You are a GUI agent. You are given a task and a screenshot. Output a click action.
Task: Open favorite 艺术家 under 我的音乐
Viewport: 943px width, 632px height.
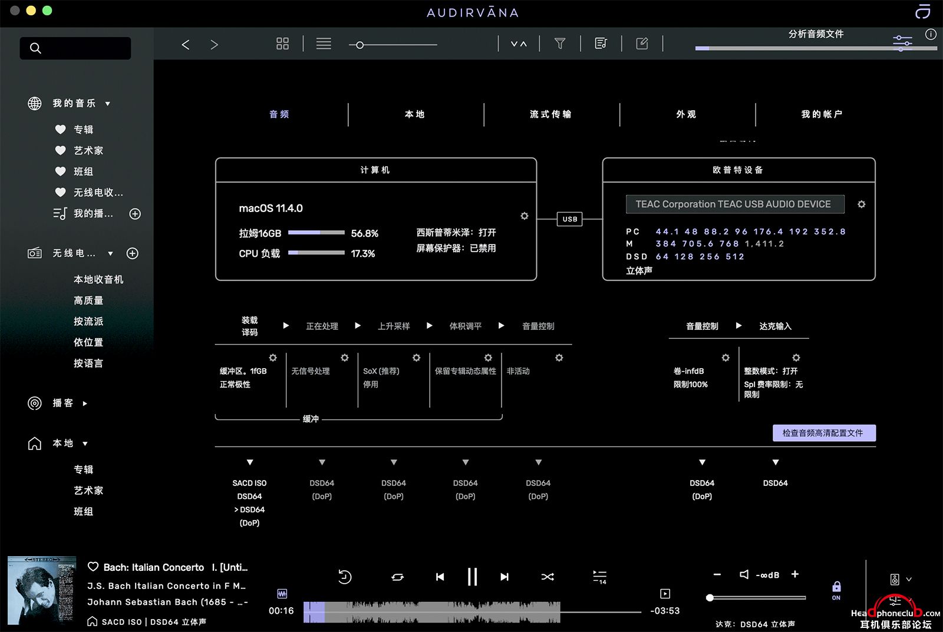(x=88, y=151)
